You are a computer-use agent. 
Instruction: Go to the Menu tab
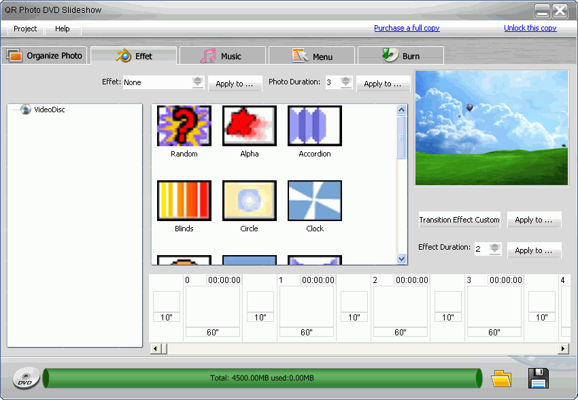tap(312, 56)
